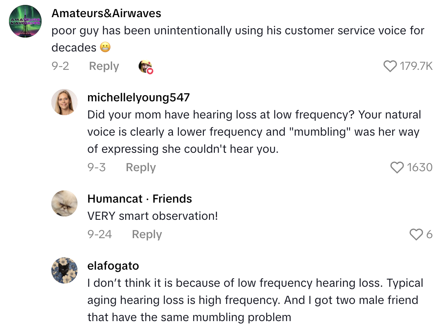Select the username elafogato

click(113, 266)
